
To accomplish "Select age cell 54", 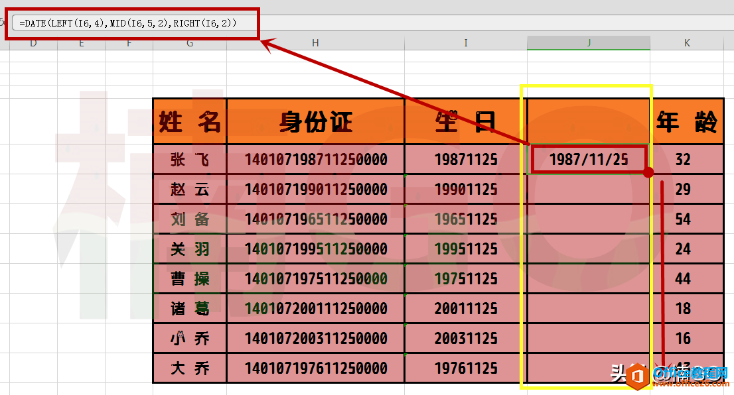I will pyautogui.click(x=687, y=219).
